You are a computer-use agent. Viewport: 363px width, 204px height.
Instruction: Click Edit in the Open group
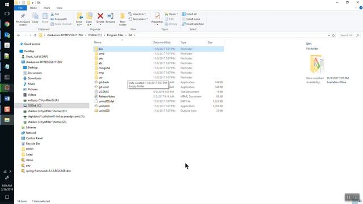click(x=170, y=19)
